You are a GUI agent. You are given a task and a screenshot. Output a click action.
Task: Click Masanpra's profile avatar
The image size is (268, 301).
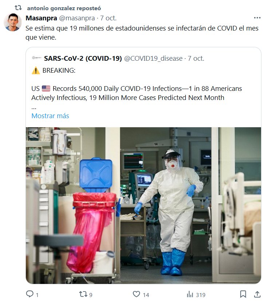pos(13,22)
